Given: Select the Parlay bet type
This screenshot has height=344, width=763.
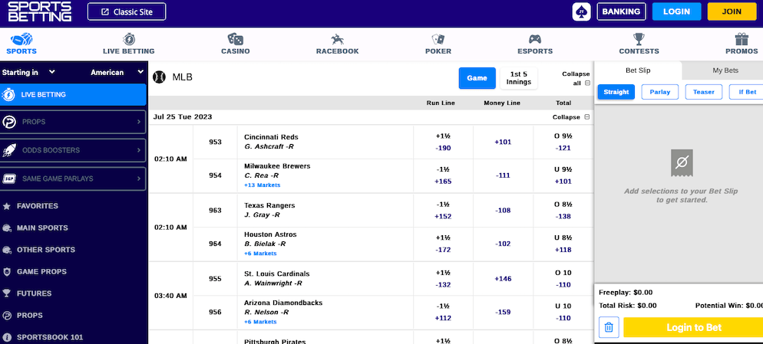Looking at the screenshot, I should pyautogui.click(x=660, y=92).
